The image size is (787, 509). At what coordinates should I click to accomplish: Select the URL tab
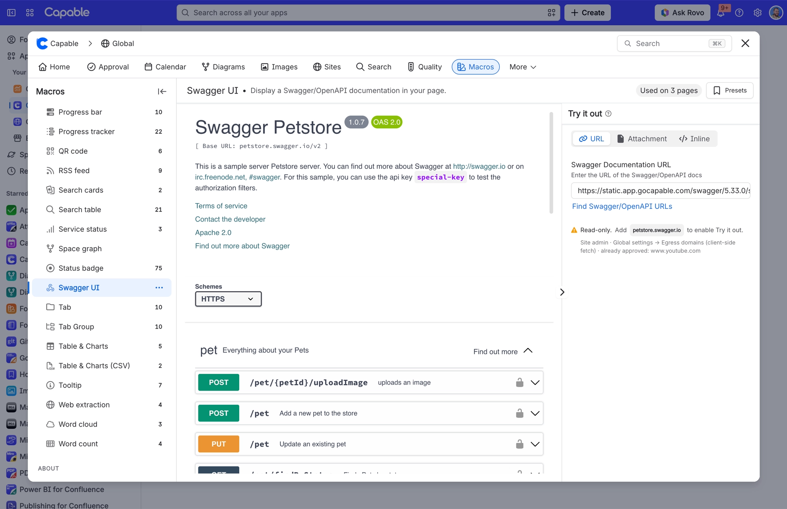(591, 139)
